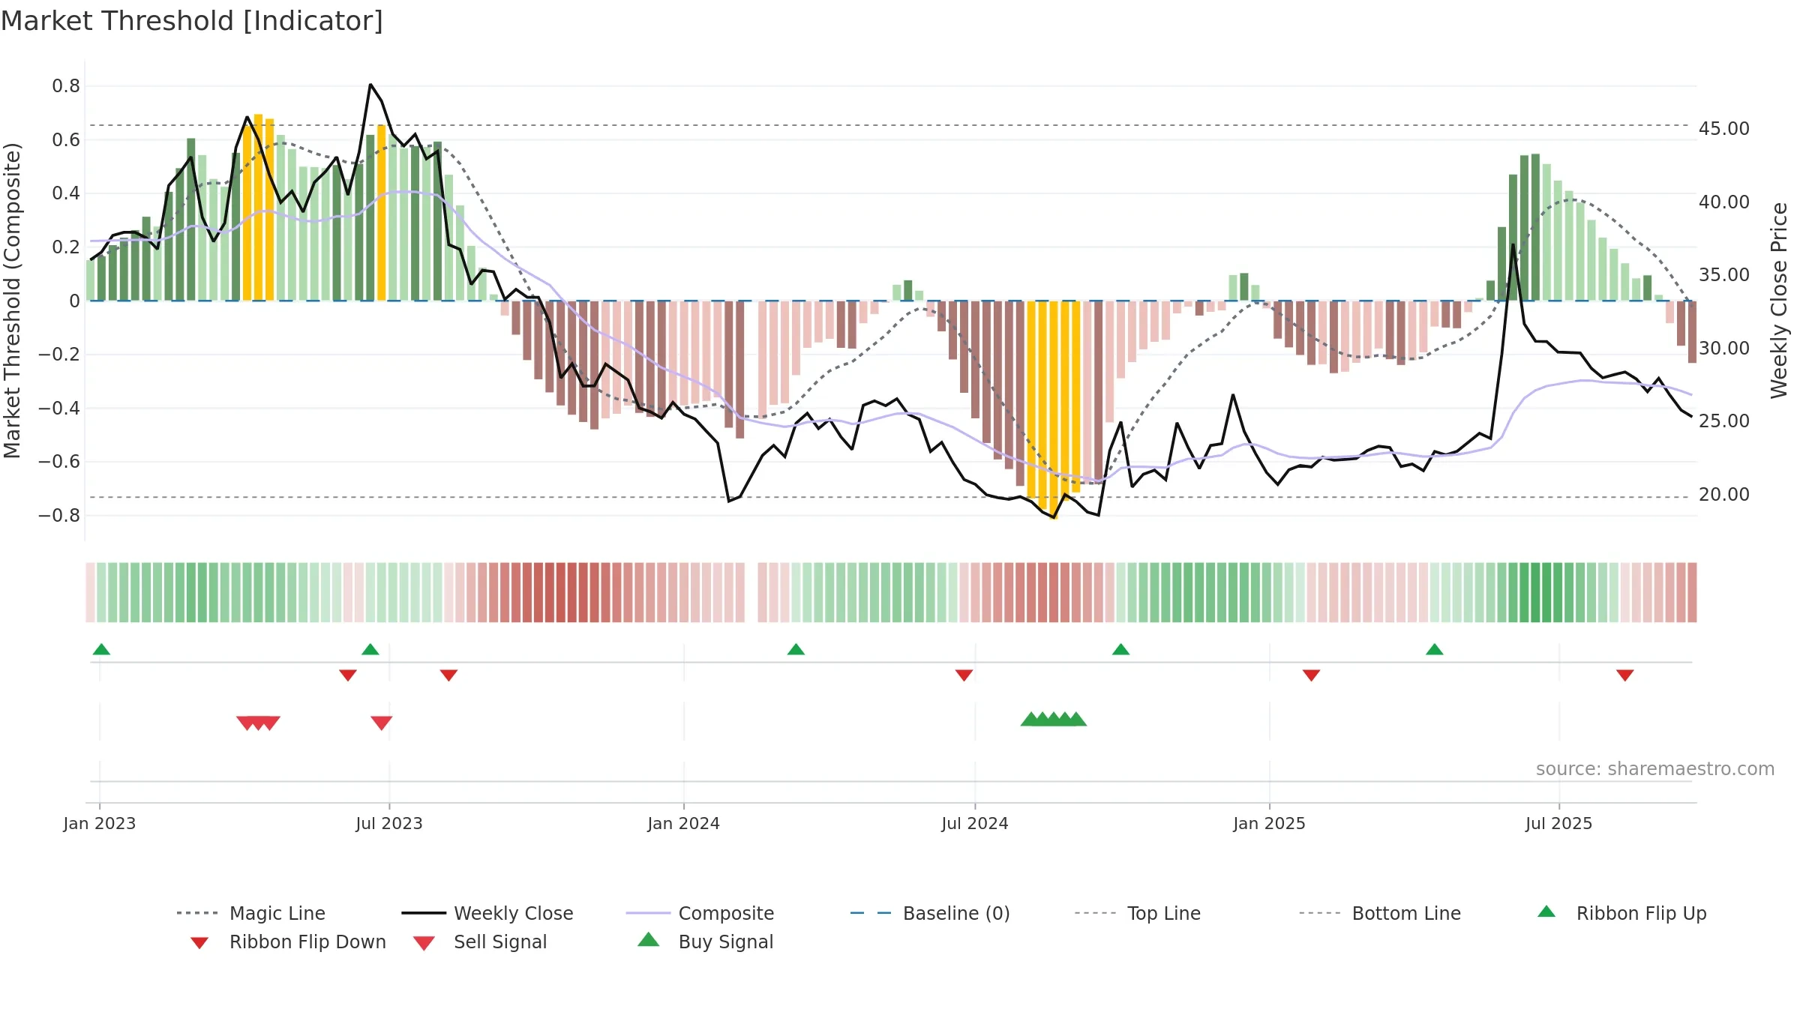The width and height of the screenshot is (1800, 1012).
Task: Click the Jul 2024 x-axis label
Action: (975, 824)
